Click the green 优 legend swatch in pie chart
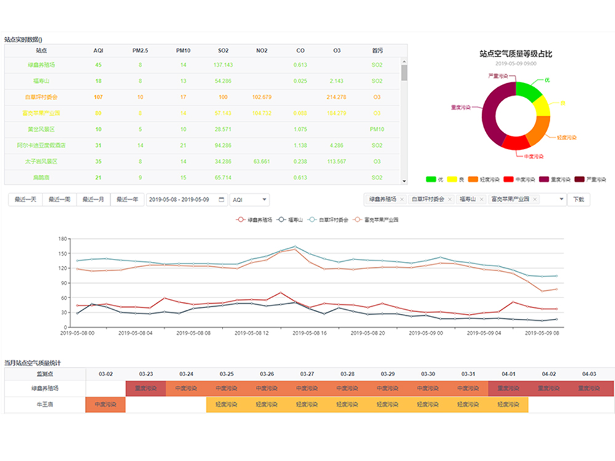This screenshot has width=615, height=461. pyautogui.click(x=431, y=179)
